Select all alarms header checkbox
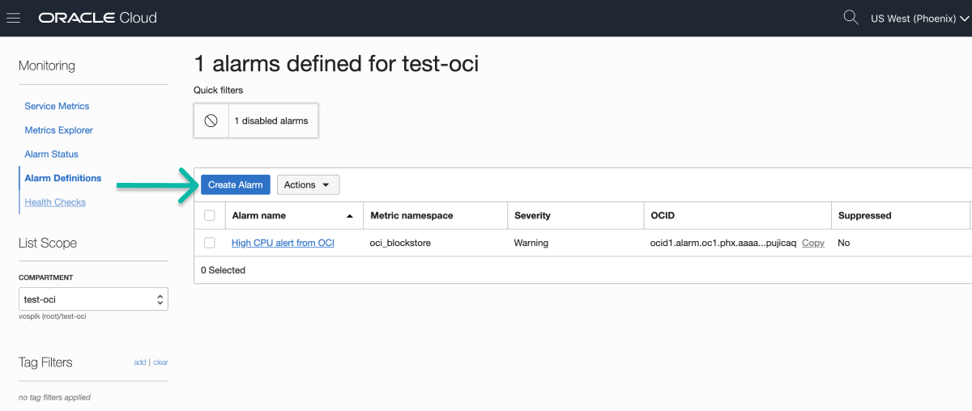972x411 pixels. (x=210, y=215)
